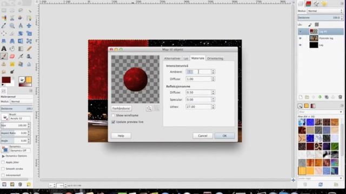Enable the Apply Jitter checkbox
The image size is (346, 194).
[x=3, y=162]
